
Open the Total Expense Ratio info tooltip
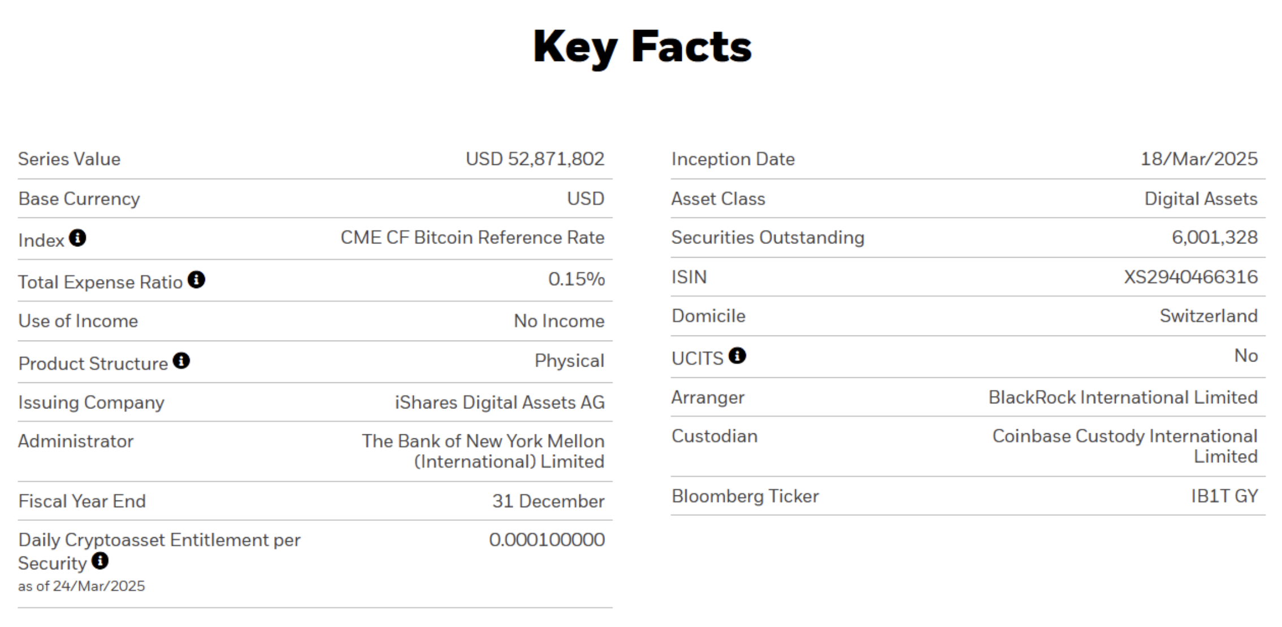[196, 280]
